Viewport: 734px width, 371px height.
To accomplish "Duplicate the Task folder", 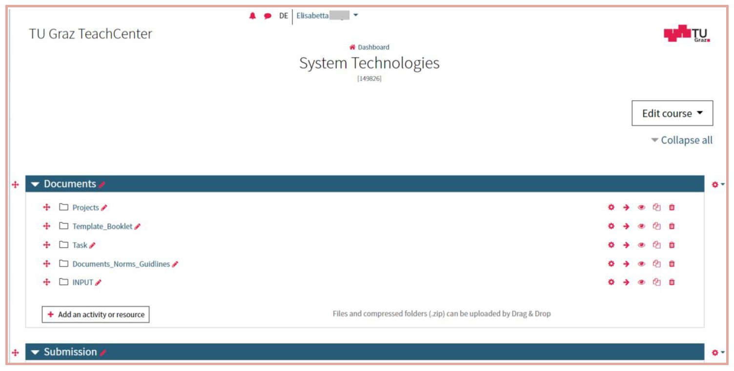I will pos(657,245).
